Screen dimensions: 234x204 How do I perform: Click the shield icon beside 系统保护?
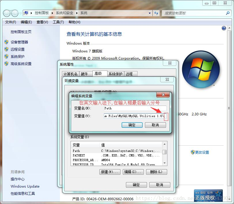click(6, 56)
